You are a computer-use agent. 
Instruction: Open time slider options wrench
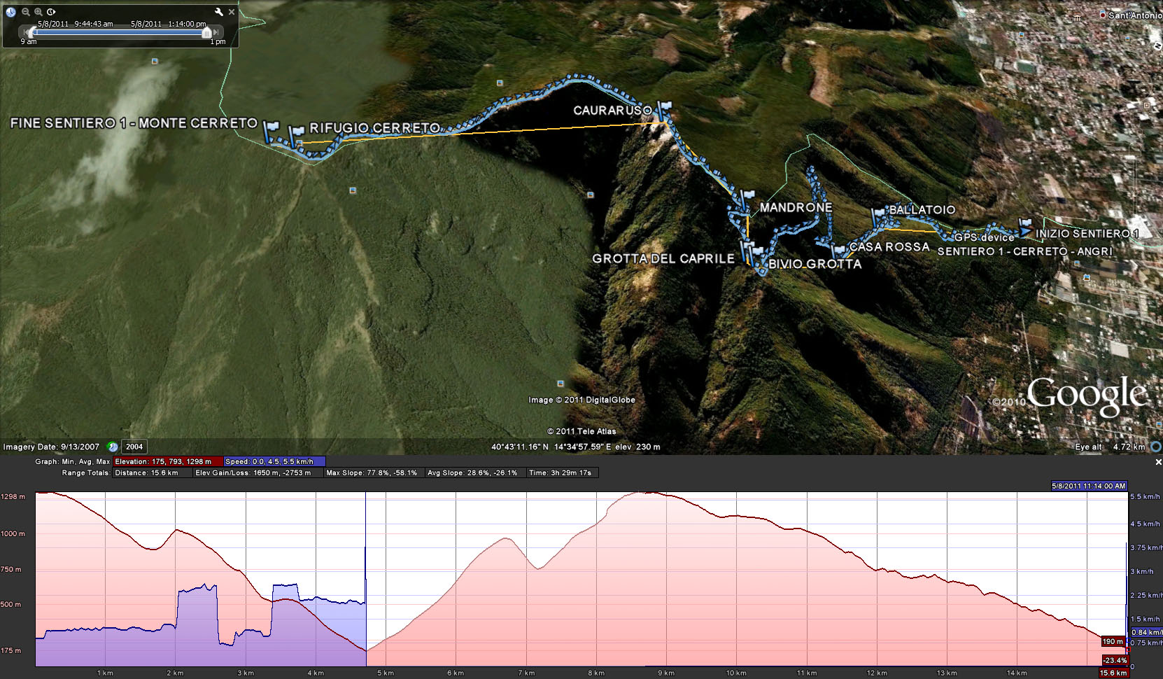pyautogui.click(x=218, y=12)
